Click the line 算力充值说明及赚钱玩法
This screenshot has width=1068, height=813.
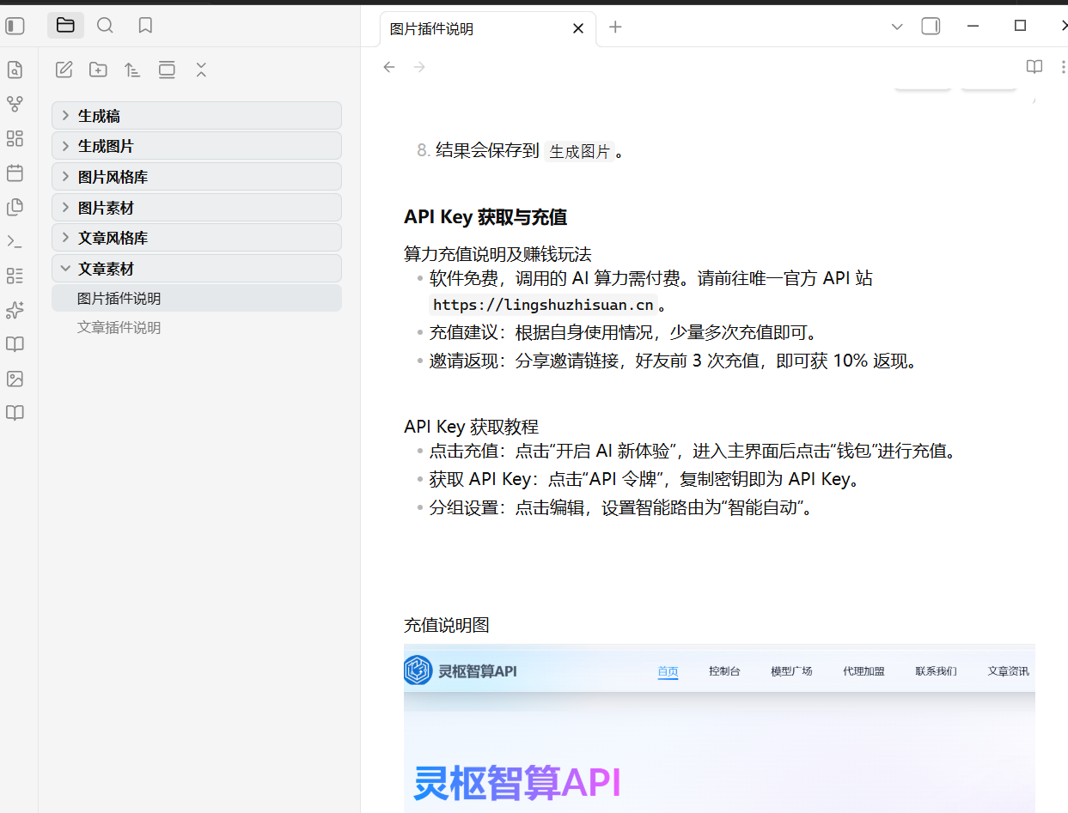(497, 254)
